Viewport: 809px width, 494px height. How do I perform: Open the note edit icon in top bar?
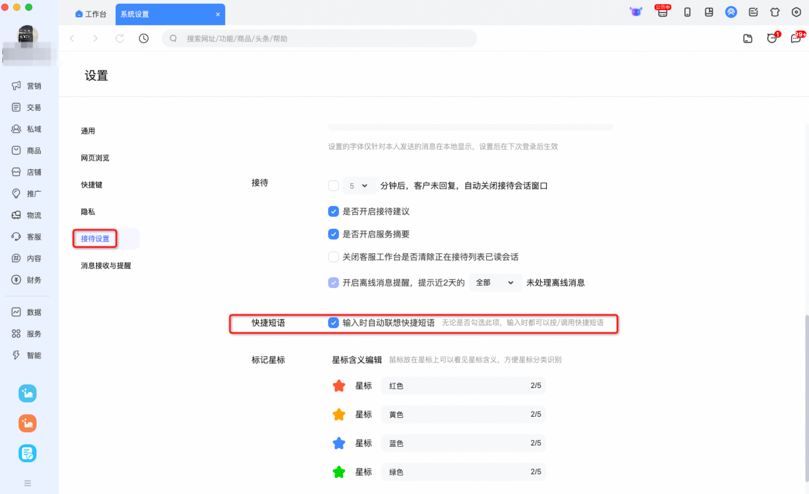click(x=753, y=12)
